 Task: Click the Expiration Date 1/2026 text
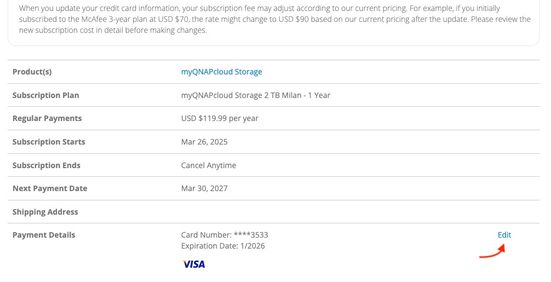click(223, 246)
